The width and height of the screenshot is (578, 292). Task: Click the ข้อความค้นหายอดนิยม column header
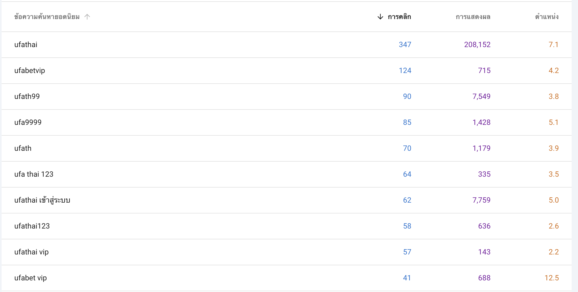point(47,17)
